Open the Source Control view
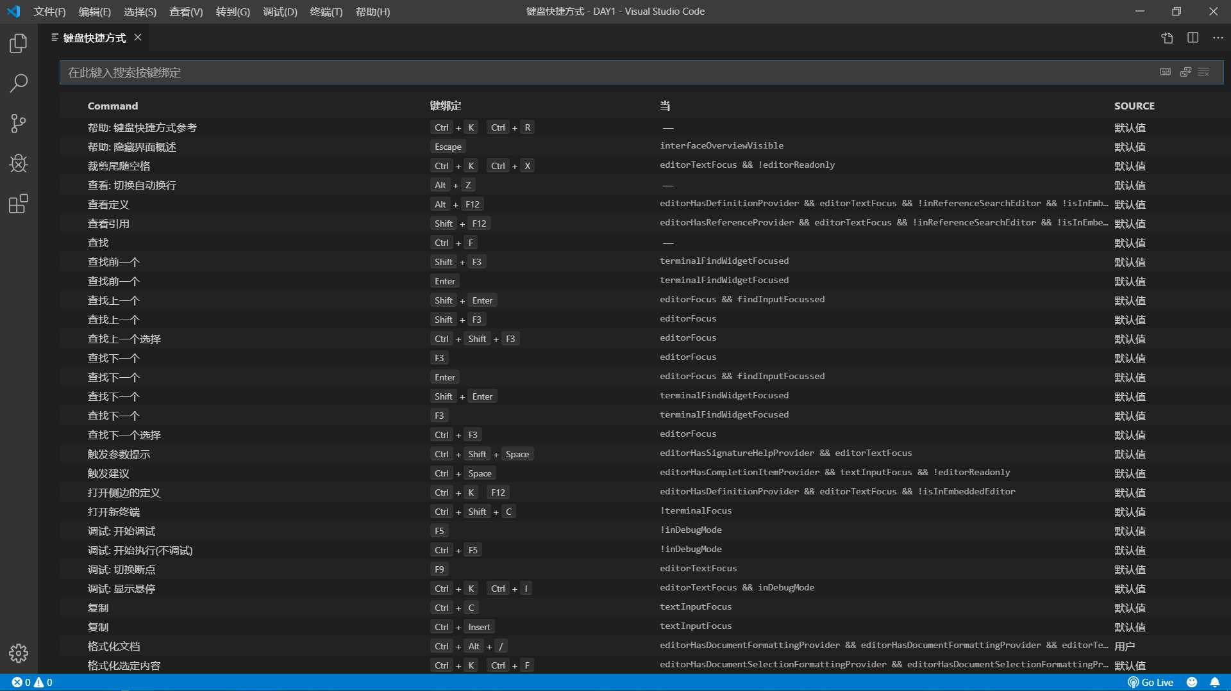The image size is (1231, 691). tap(19, 123)
